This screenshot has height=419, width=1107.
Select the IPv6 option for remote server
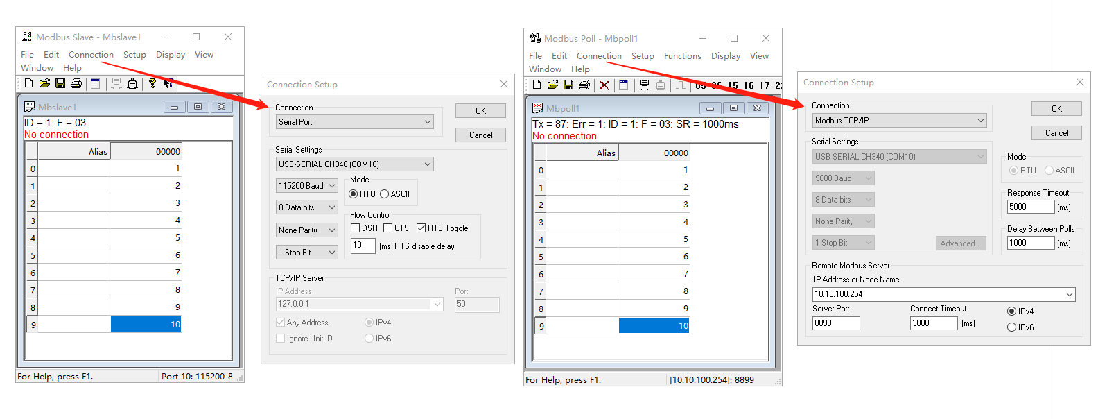point(1011,327)
